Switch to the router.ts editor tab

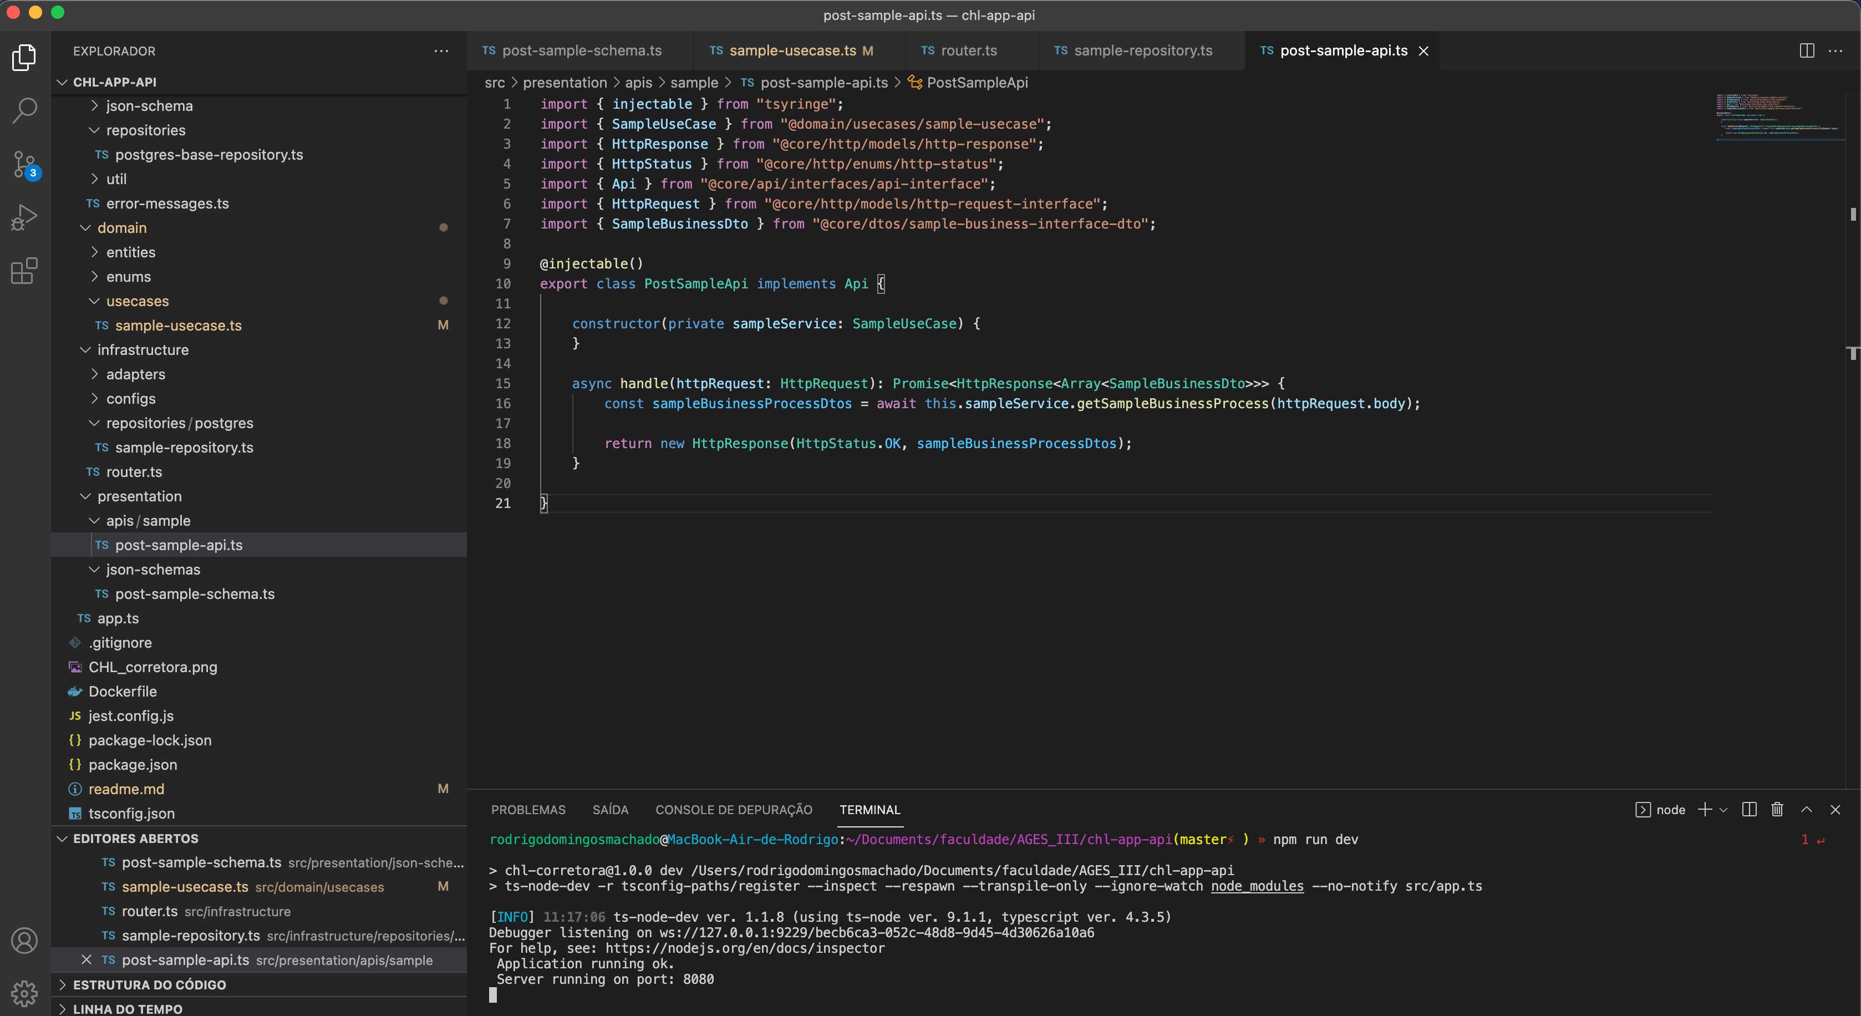click(969, 50)
